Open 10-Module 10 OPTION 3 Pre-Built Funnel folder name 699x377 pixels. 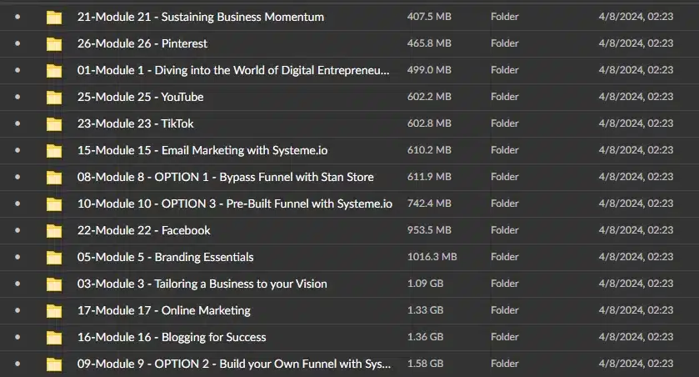click(x=234, y=204)
